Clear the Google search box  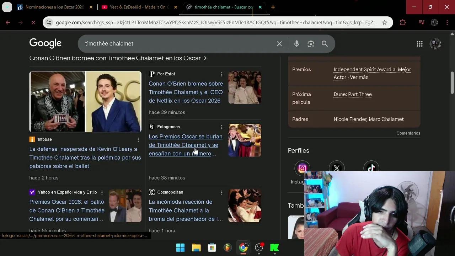pyautogui.click(x=279, y=44)
